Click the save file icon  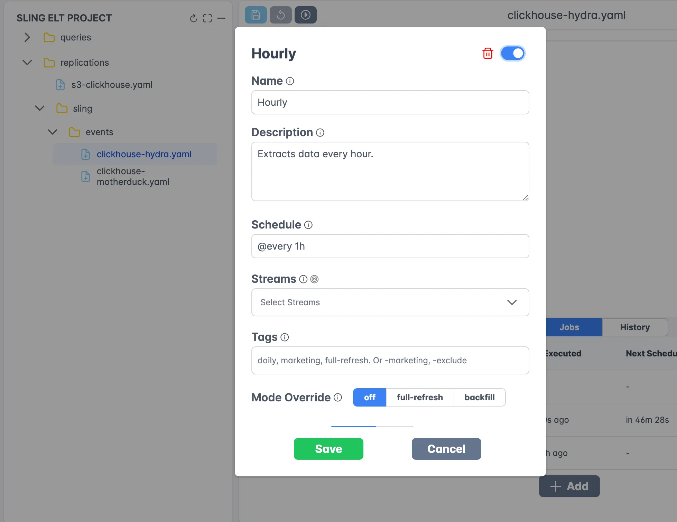click(255, 15)
